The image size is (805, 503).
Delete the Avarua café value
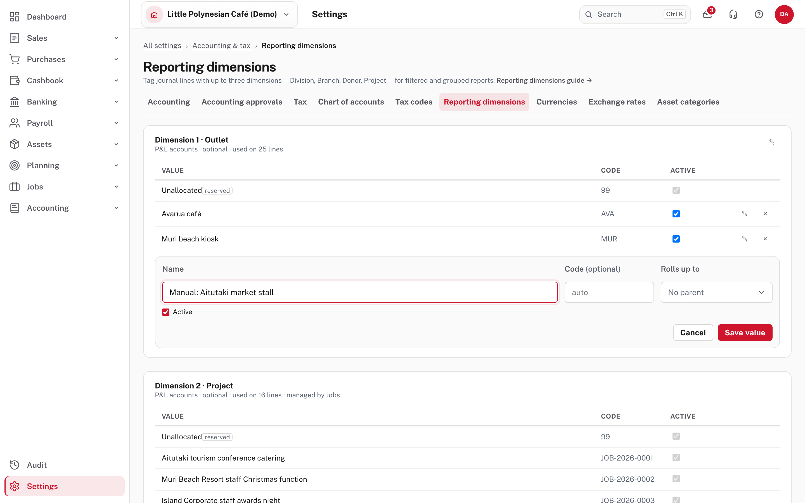pos(765,213)
